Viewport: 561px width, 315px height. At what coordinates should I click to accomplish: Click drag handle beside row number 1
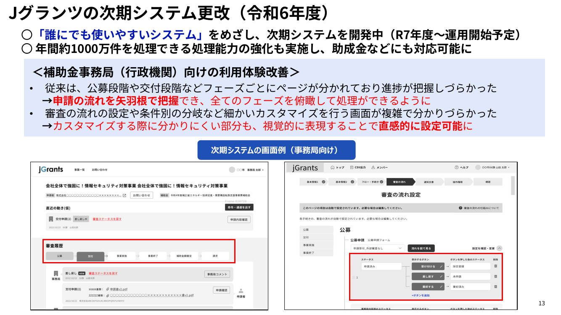(353, 277)
